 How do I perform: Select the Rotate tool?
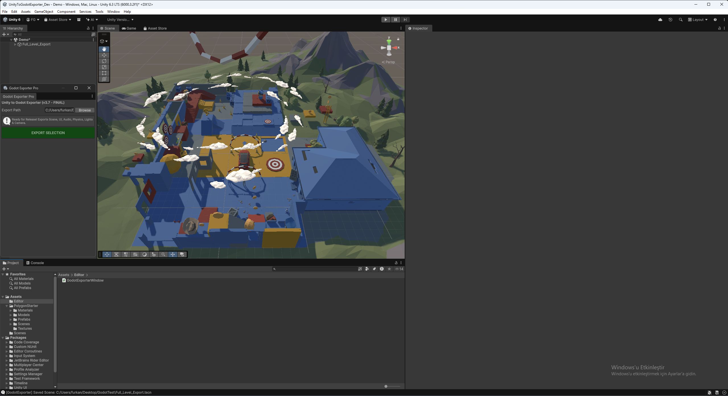click(x=104, y=61)
